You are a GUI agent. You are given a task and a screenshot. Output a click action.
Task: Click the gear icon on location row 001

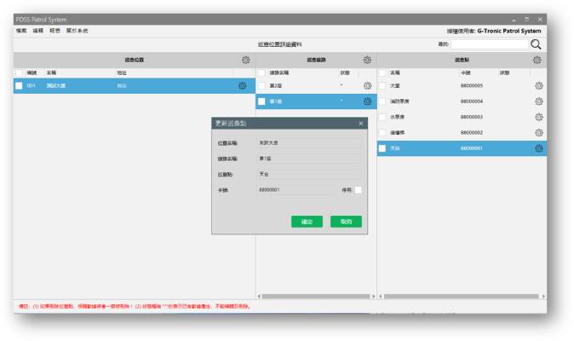[243, 86]
